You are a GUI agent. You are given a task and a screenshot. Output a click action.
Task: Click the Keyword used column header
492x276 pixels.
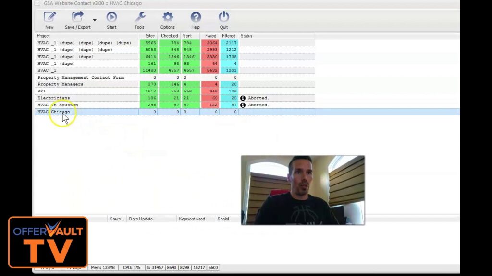point(192,218)
